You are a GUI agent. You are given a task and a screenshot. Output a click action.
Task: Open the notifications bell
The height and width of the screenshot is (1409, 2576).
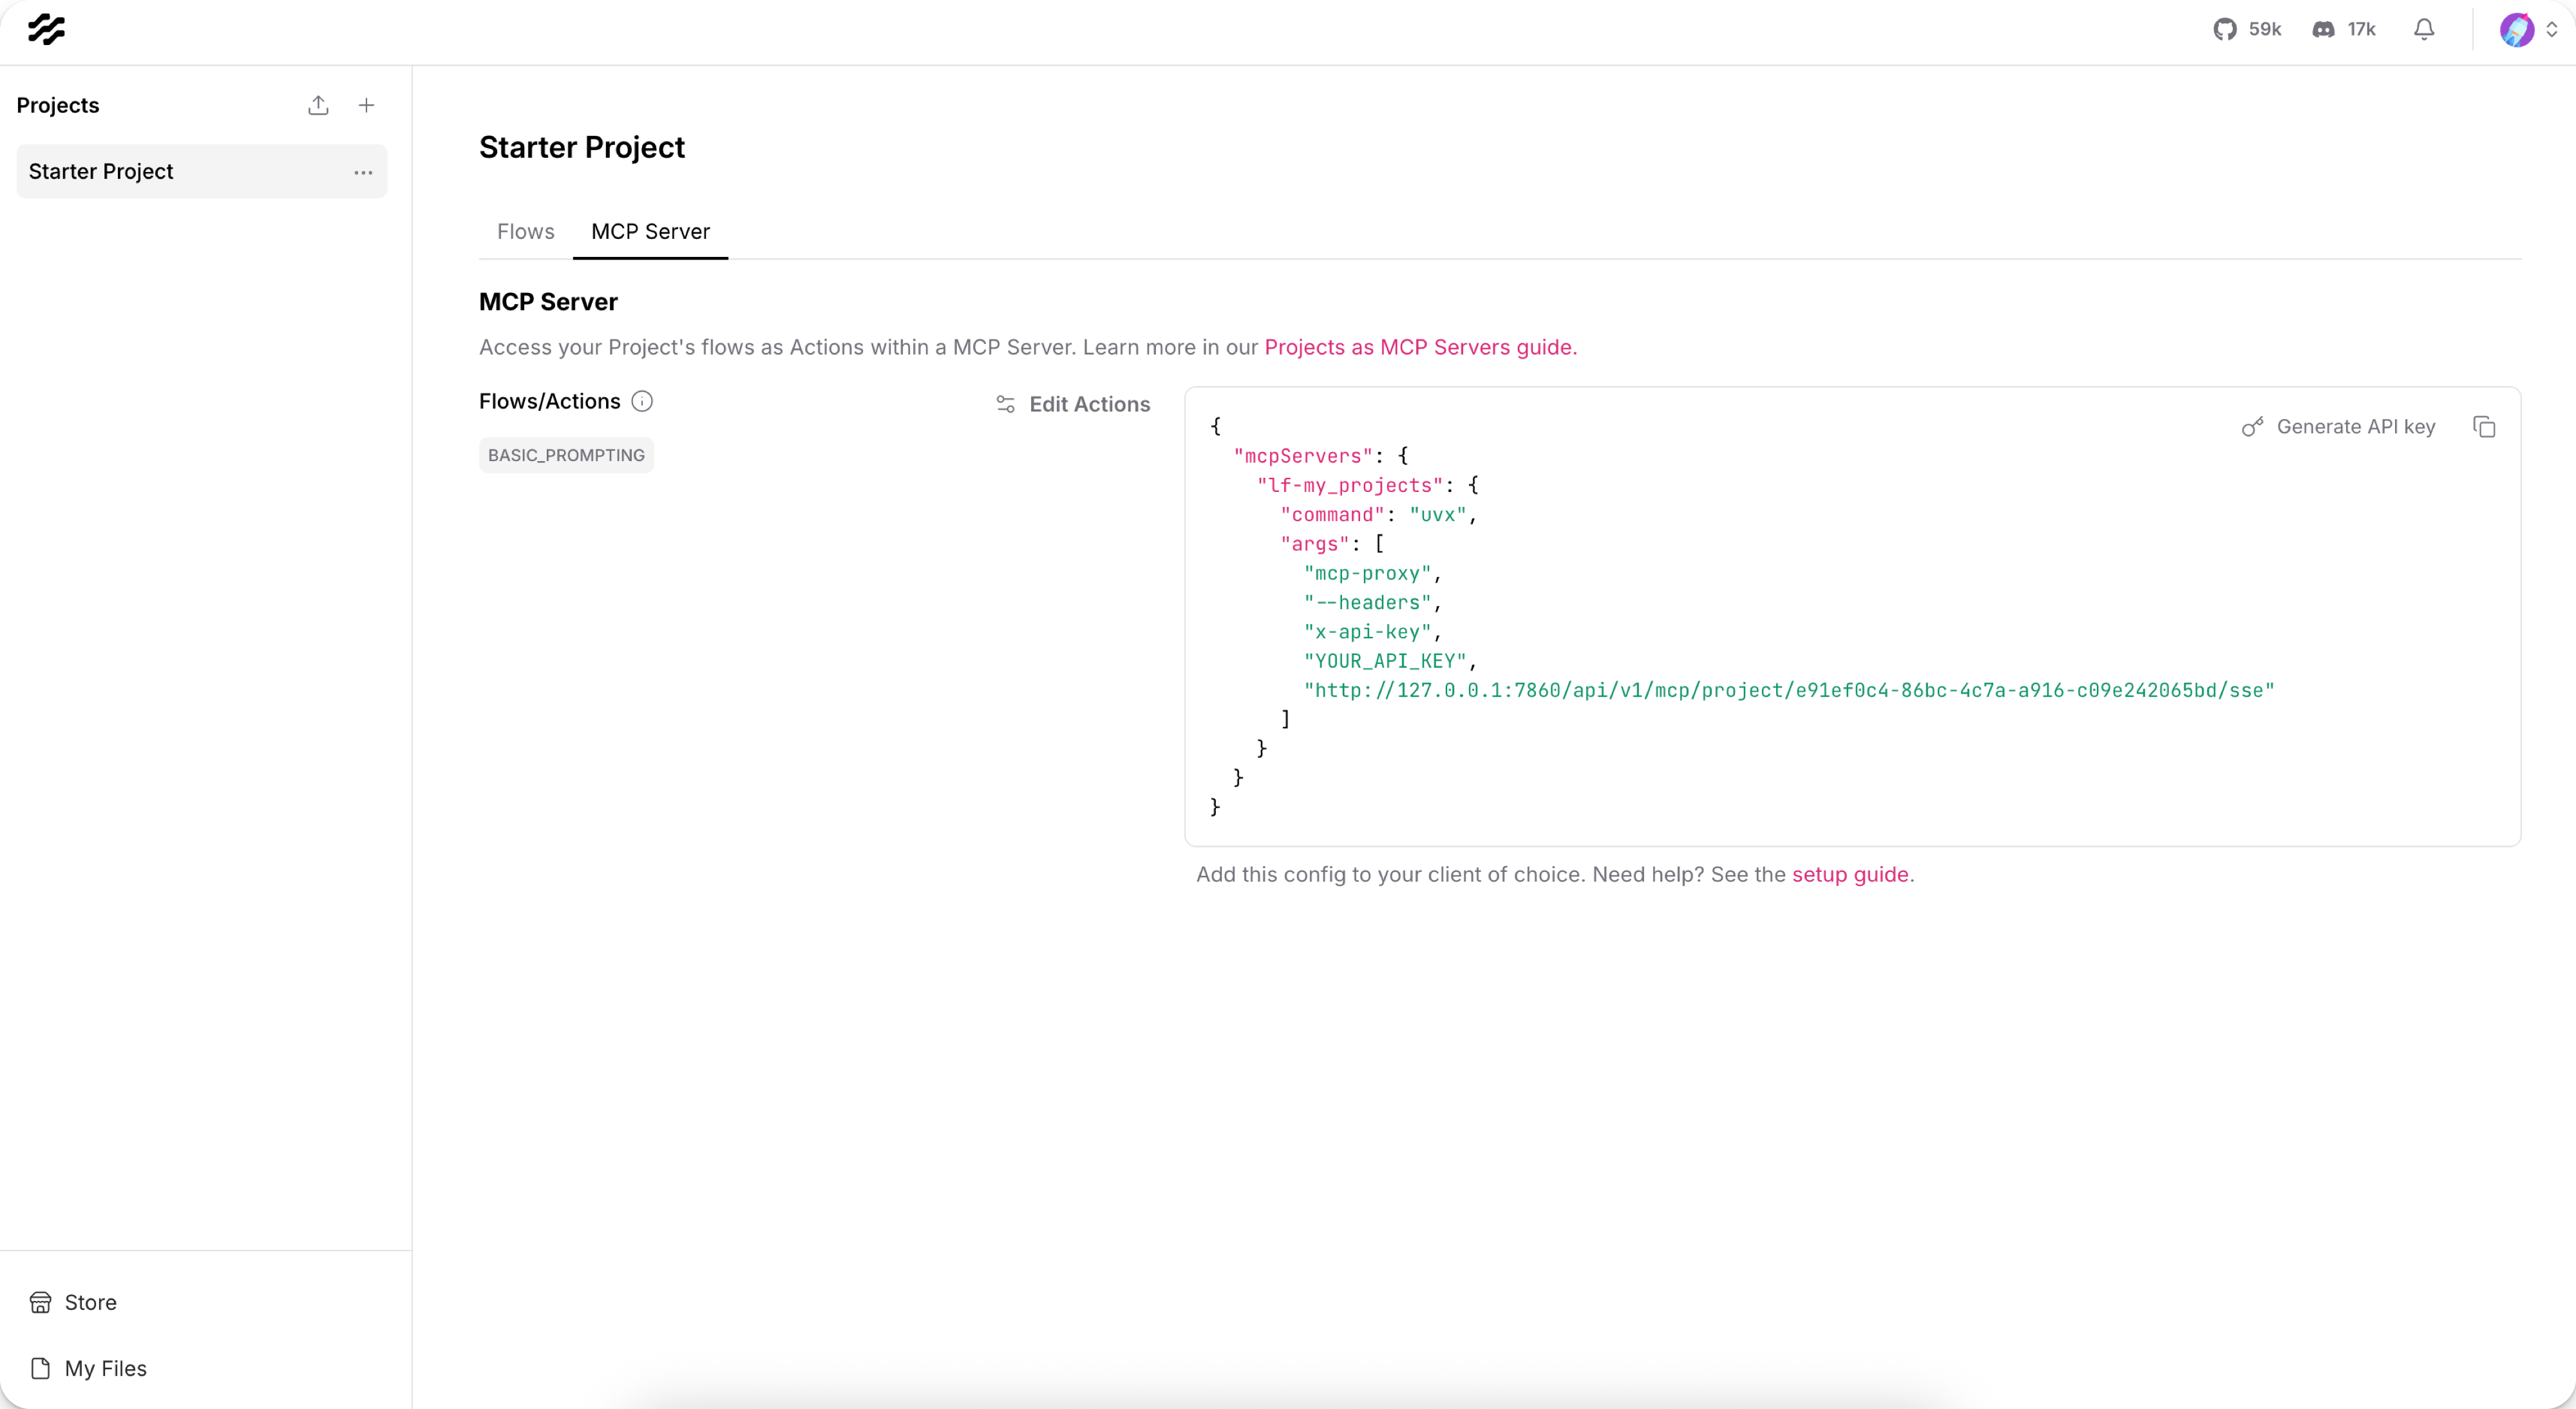(2423, 30)
